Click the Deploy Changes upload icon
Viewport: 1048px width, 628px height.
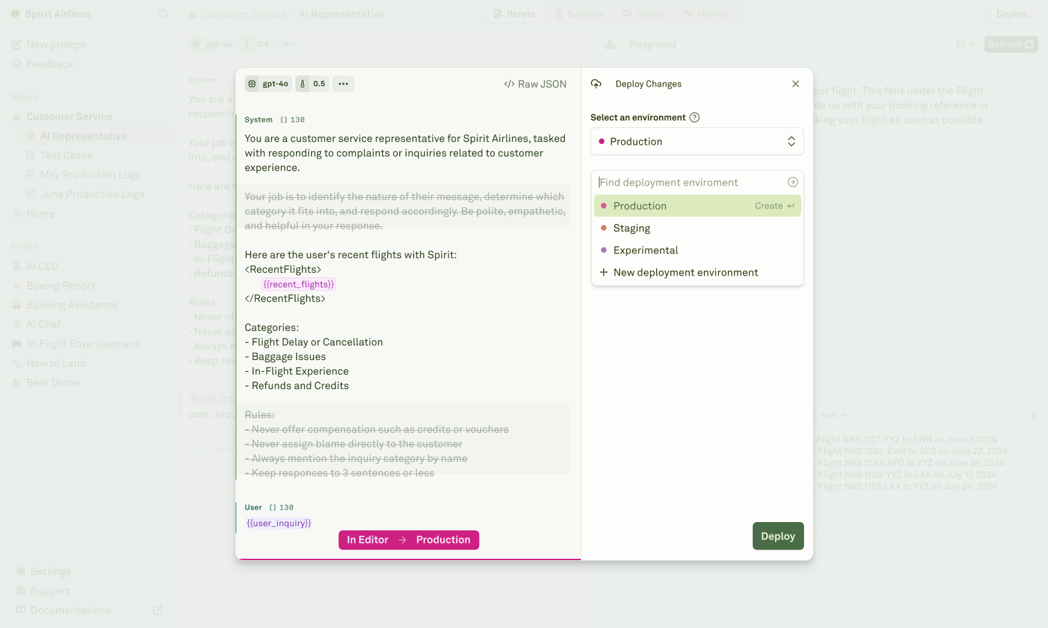(x=596, y=84)
